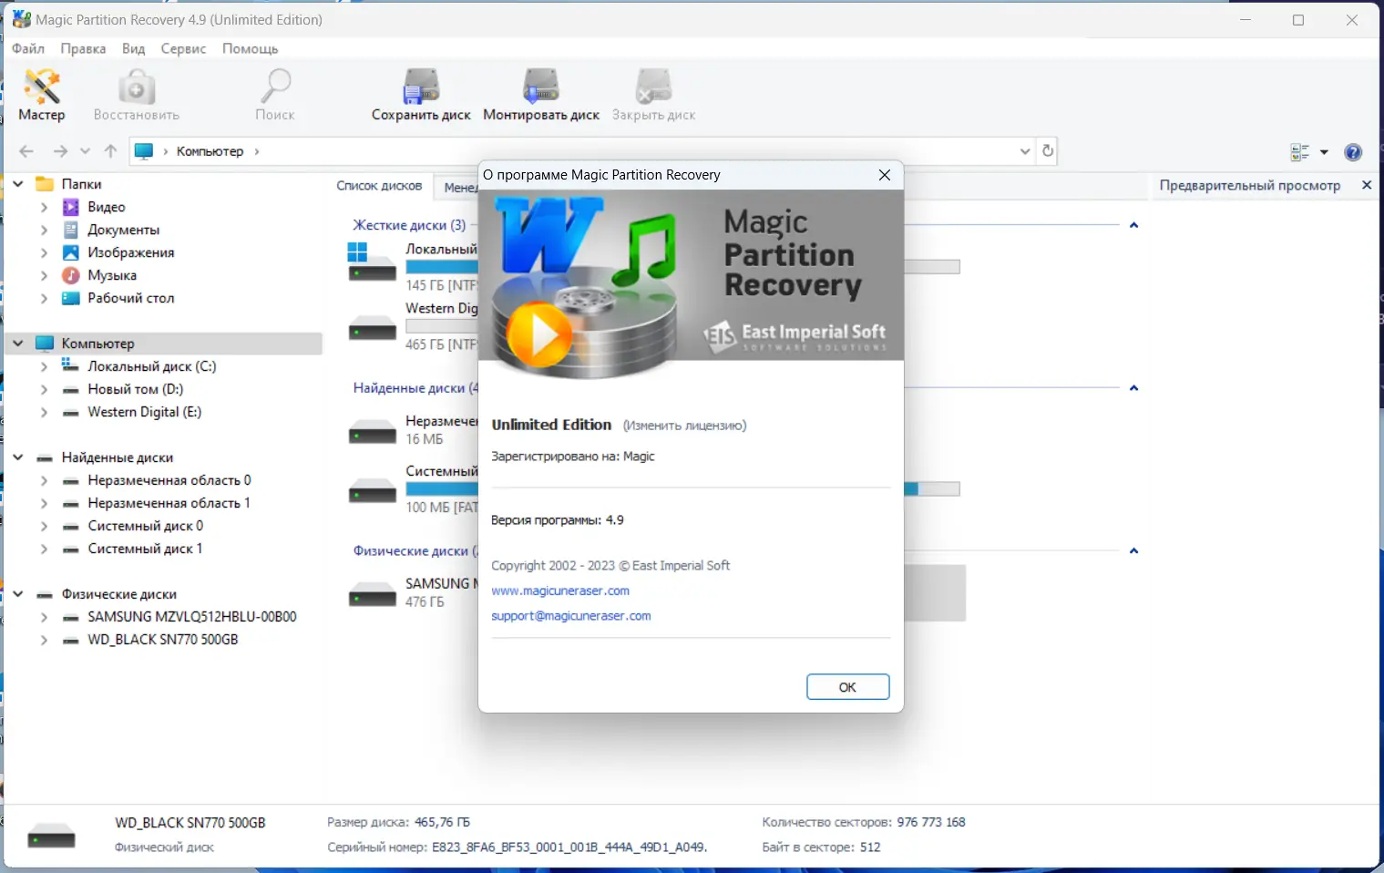Image resolution: width=1384 pixels, height=873 pixels.
Task: Close the Предварительный просмотр panel
Action: pyautogui.click(x=1368, y=185)
